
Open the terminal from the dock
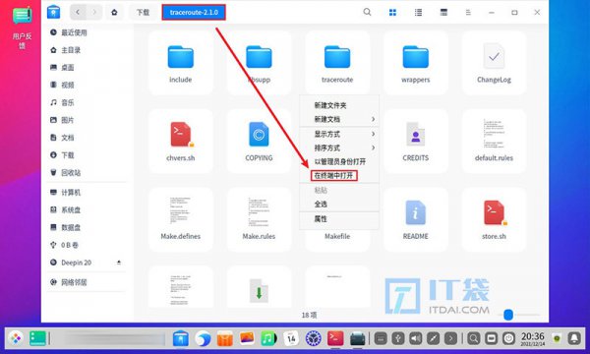pyautogui.click(x=335, y=338)
